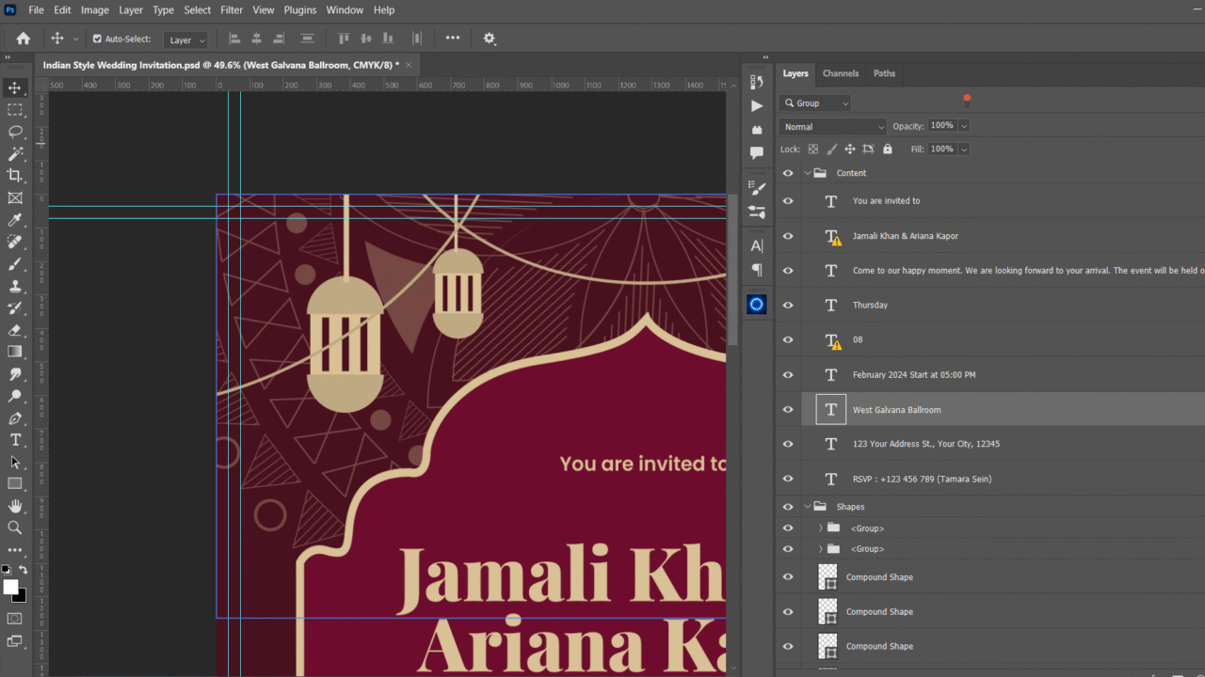Select the Hand tool

(15, 506)
